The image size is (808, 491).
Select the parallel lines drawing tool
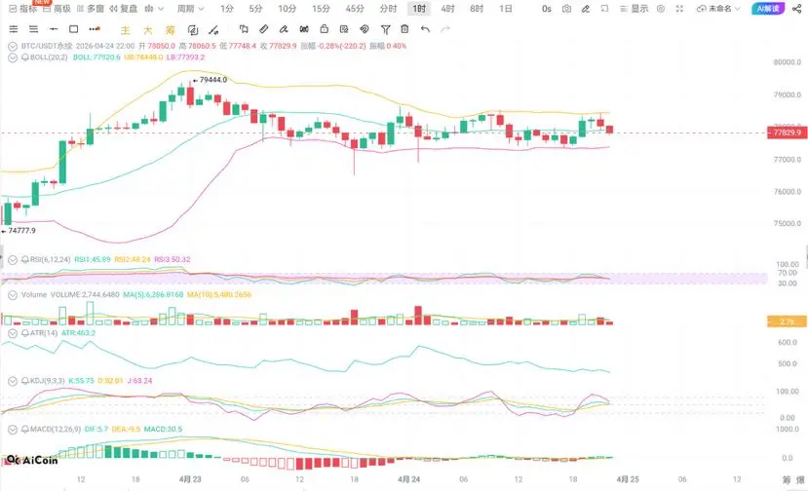pyautogui.click(x=33, y=29)
